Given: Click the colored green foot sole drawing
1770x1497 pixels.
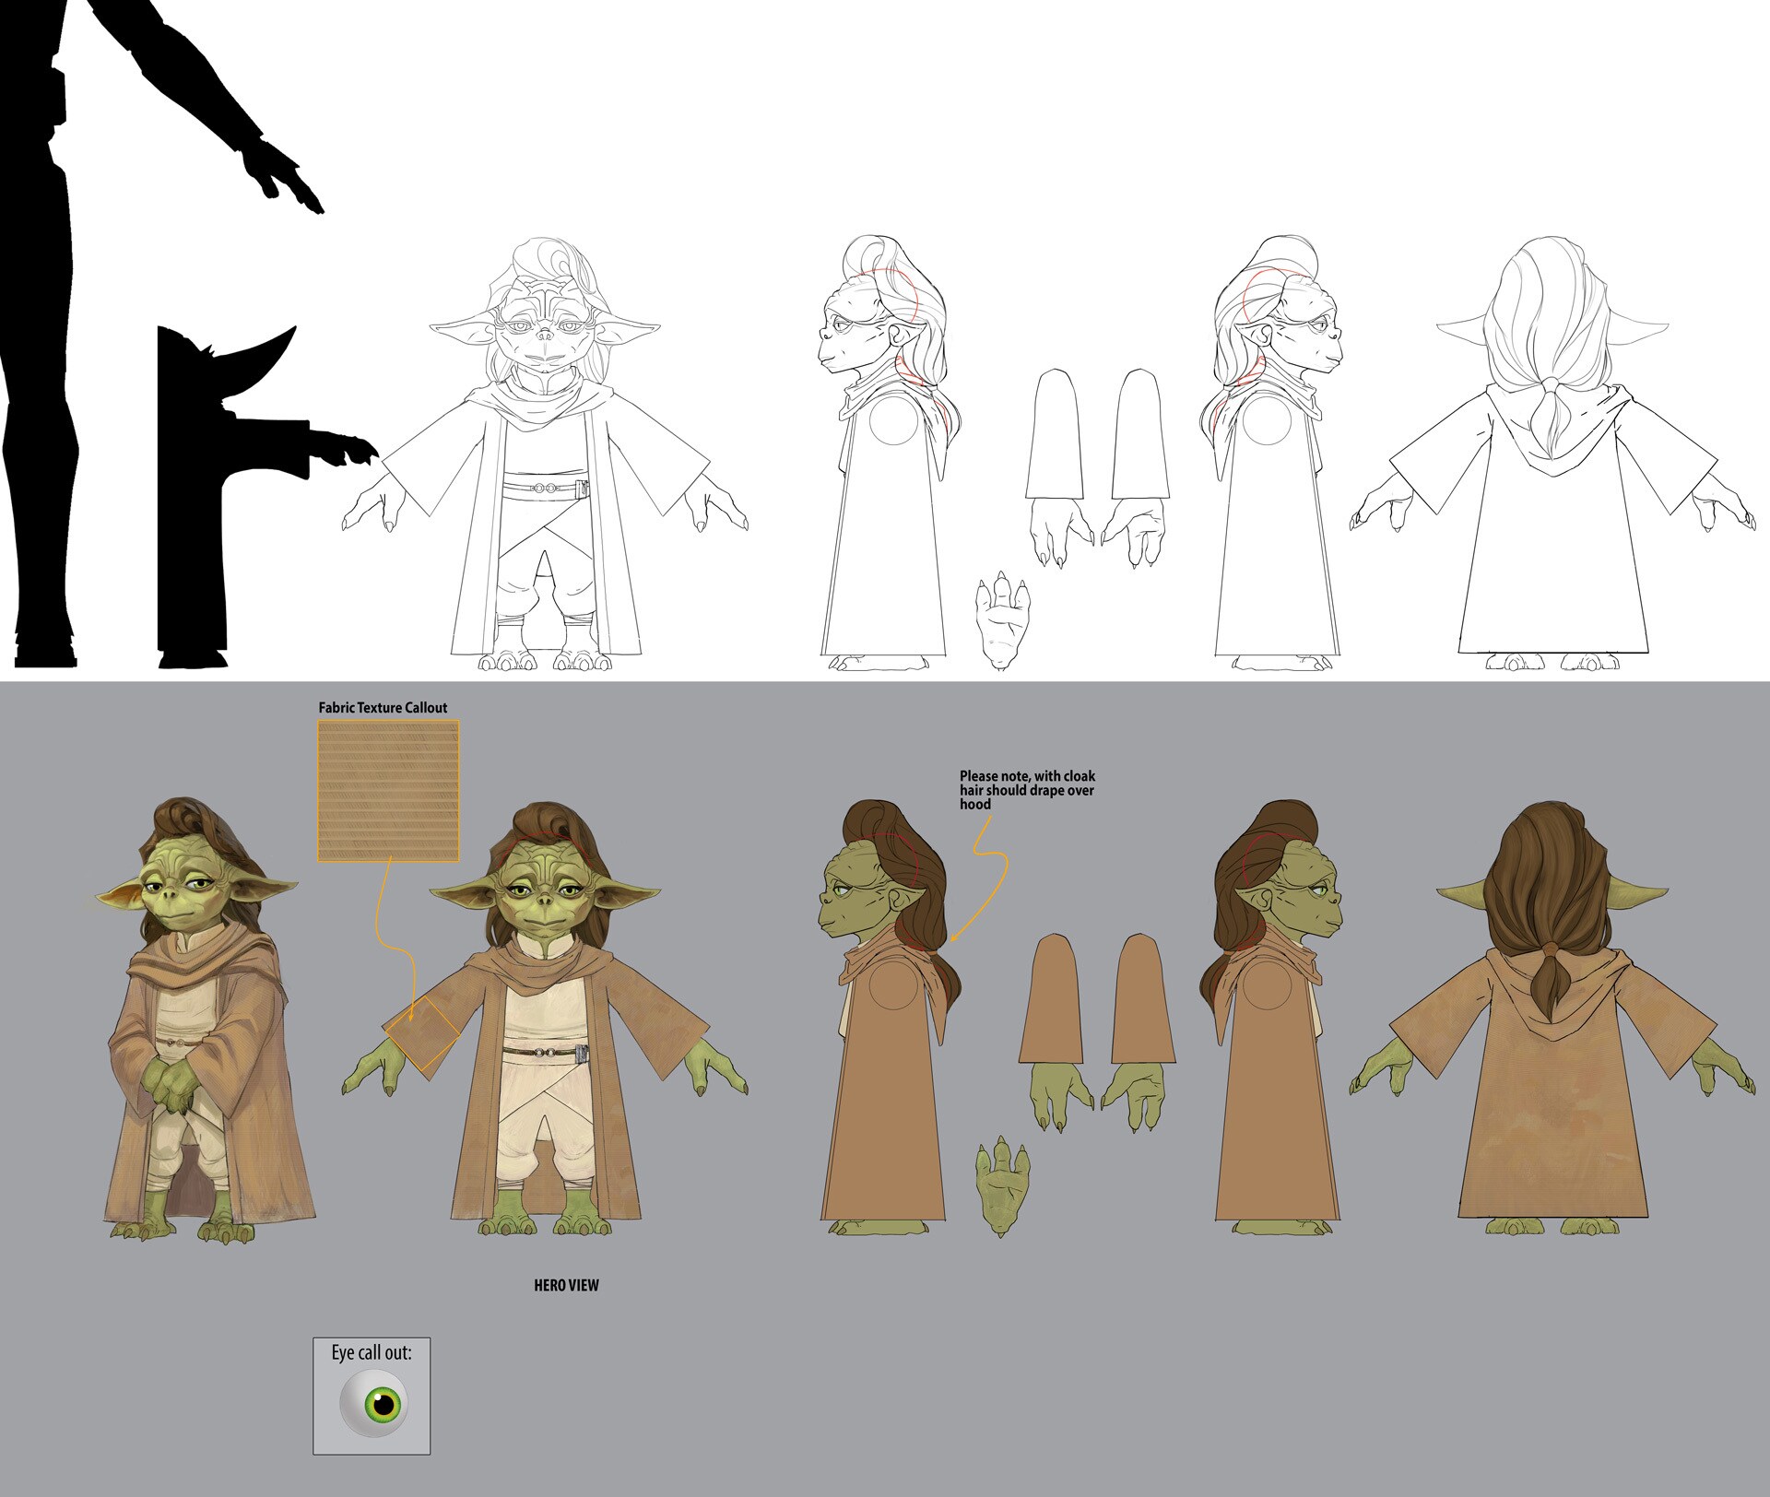Looking at the screenshot, I should point(1002,1187).
